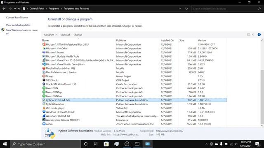
Task: Click the ProtonVPN green icon
Action: click(44, 88)
